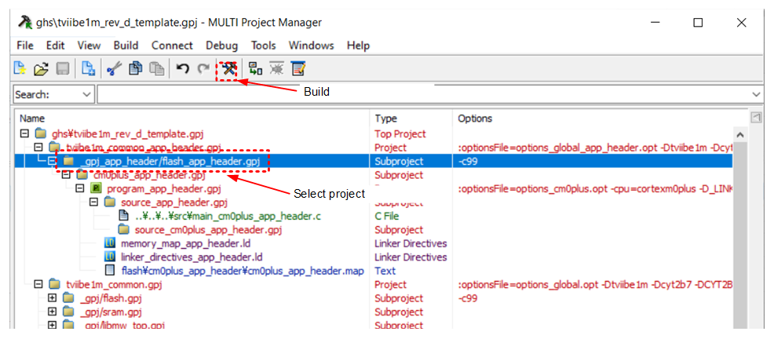
Task: Click the Paste toolbar icon
Action: (x=157, y=69)
